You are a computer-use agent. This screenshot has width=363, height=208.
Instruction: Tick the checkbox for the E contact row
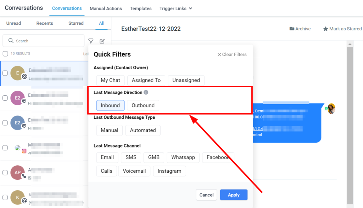[5, 73]
